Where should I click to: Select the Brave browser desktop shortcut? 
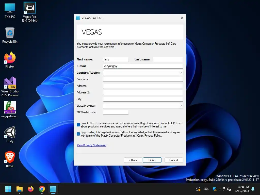10,159
